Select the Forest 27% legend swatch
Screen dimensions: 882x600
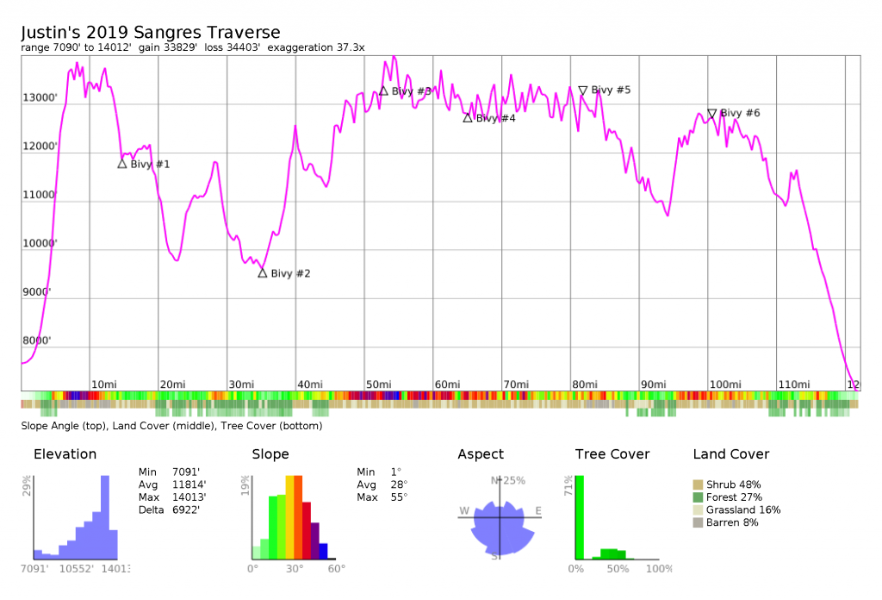click(x=699, y=497)
